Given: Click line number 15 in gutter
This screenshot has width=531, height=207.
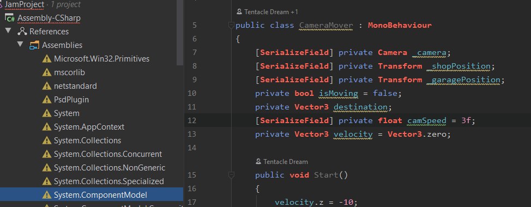Looking at the screenshot, I should 192,175.
